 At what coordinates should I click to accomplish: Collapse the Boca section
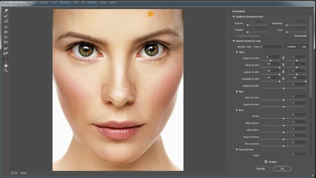click(x=237, y=110)
